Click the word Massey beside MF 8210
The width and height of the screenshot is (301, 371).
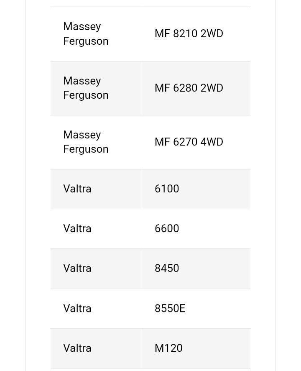click(x=82, y=26)
